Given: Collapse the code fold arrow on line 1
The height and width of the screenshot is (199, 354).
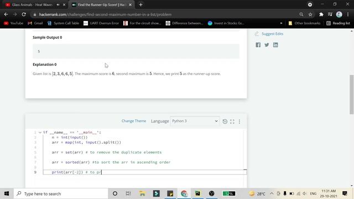Looking at the screenshot, I should pyautogui.click(x=40, y=133).
